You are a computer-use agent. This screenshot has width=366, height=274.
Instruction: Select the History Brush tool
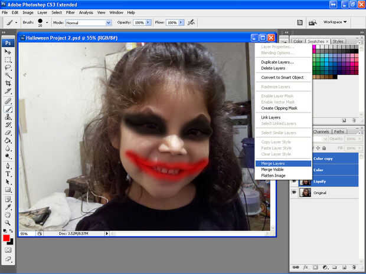(8, 125)
